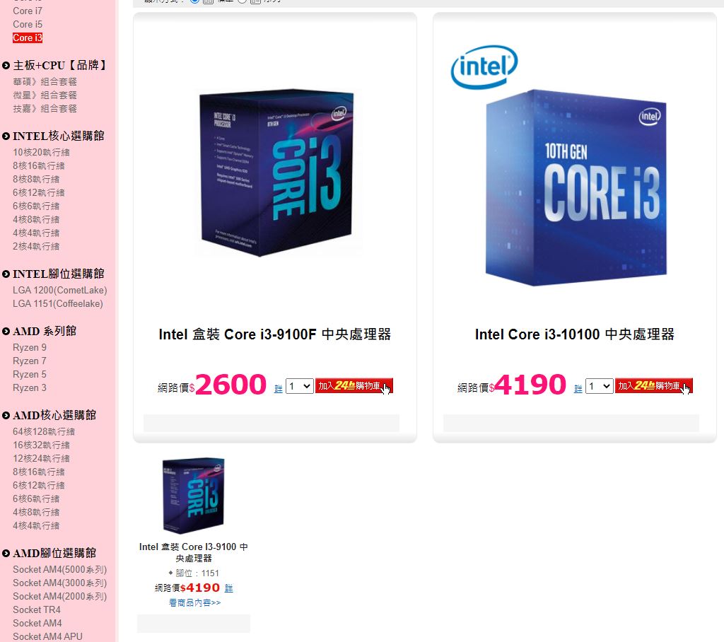Viewport: 724px width, 642px height.
Task: Open the Core i5 category
Action: coord(28,25)
